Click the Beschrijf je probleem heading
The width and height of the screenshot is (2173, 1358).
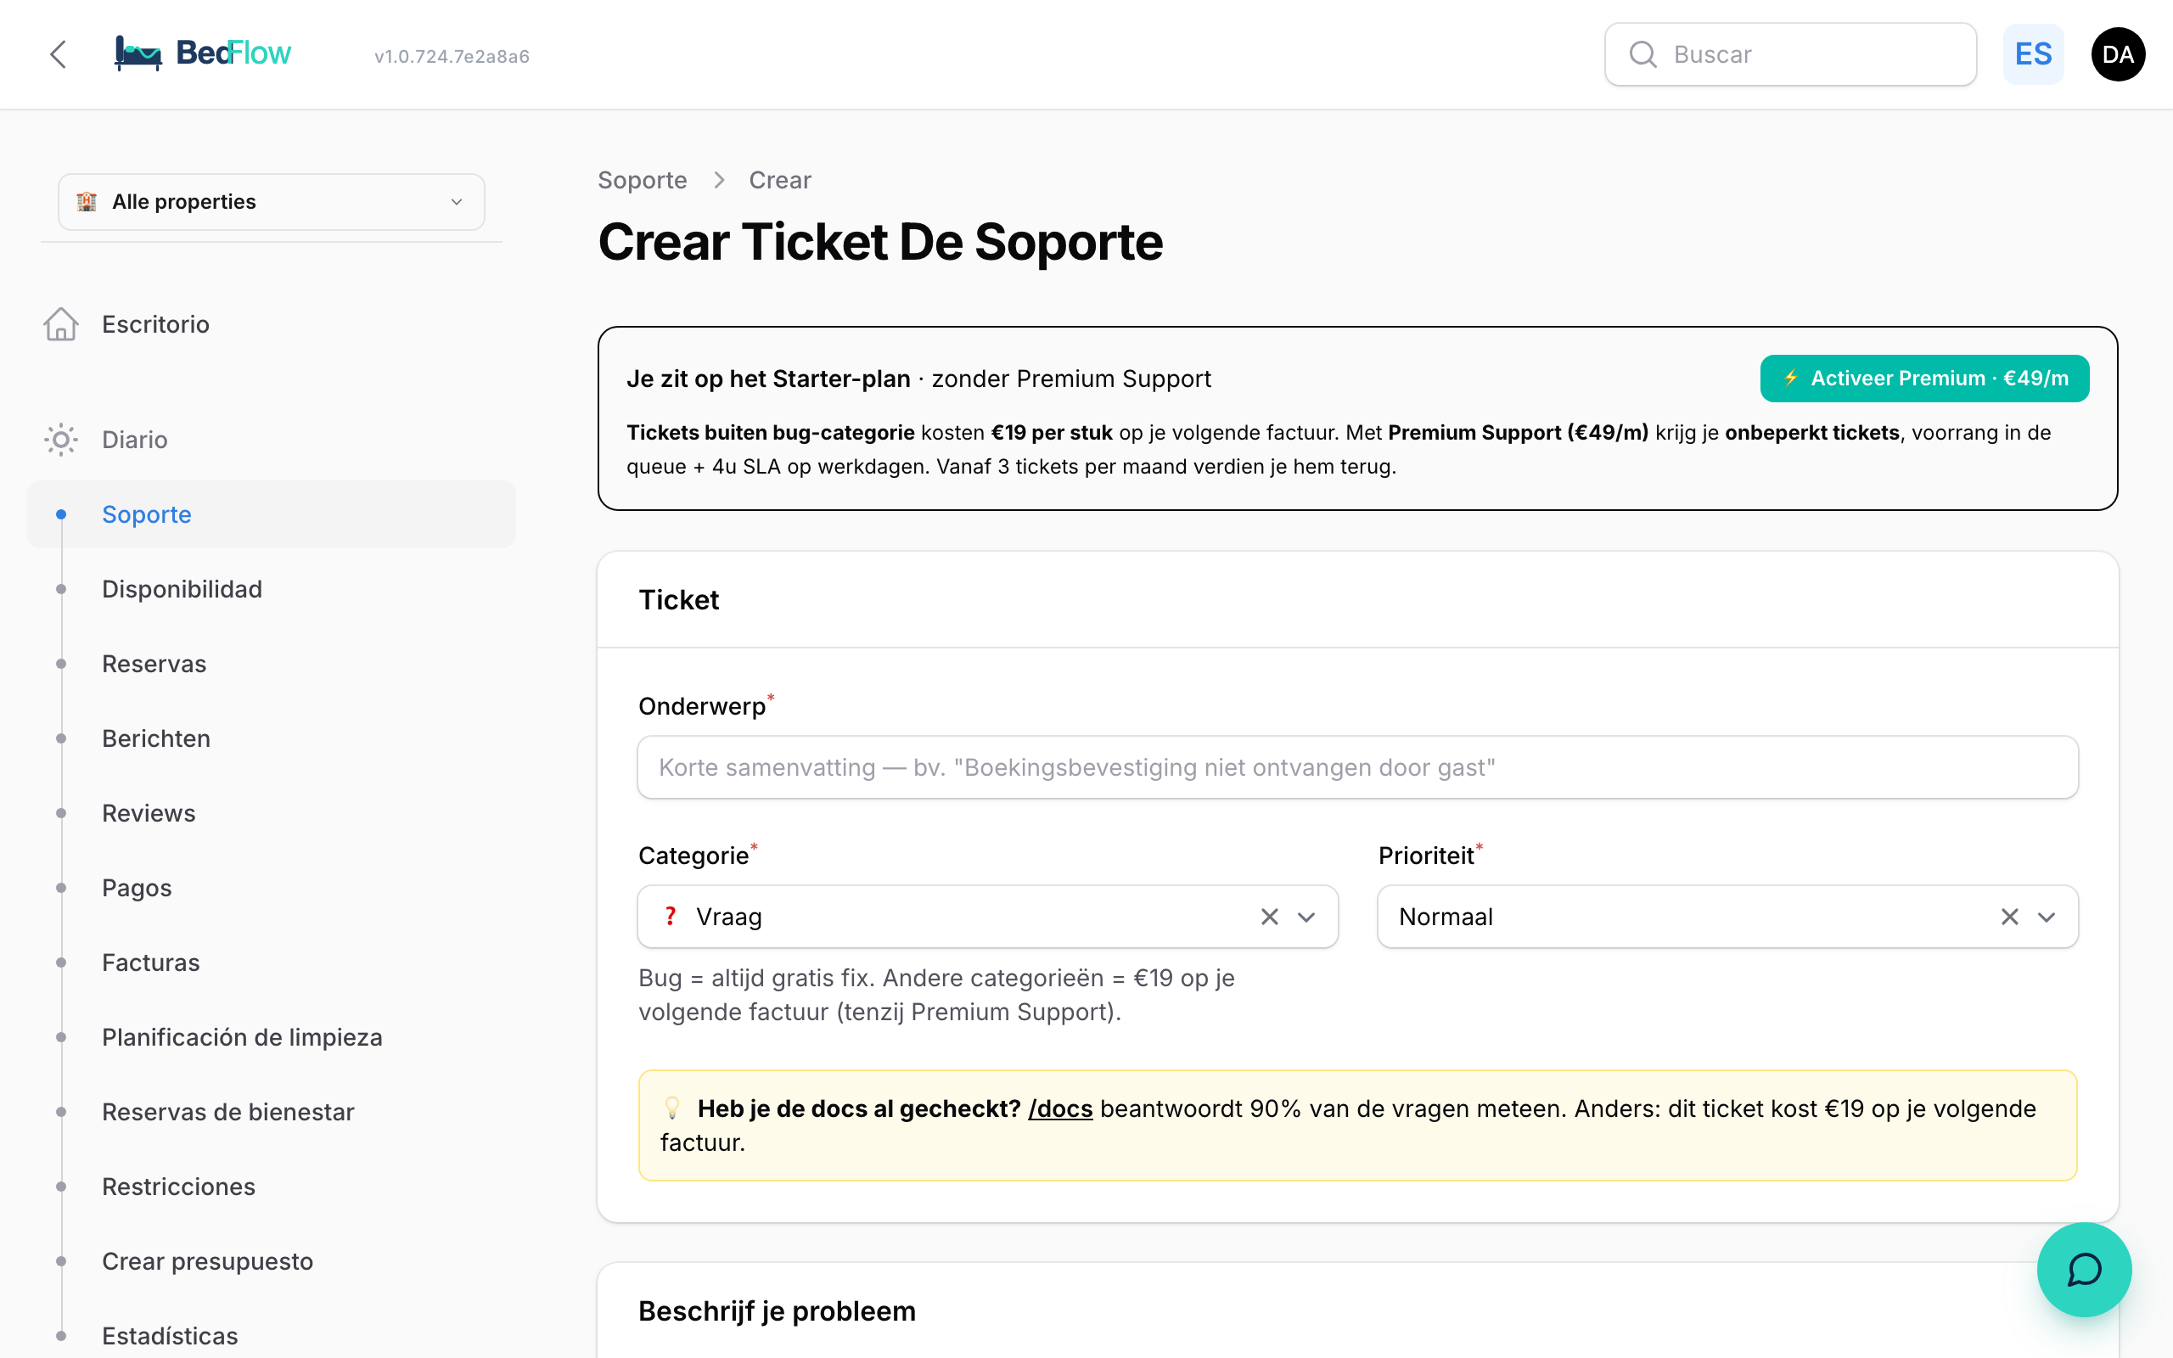(777, 1311)
